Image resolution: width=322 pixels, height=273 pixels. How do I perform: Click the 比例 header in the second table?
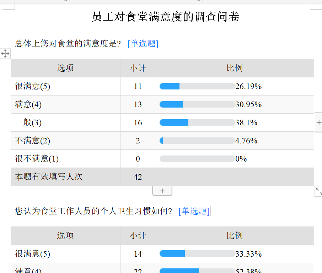(x=235, y=236)
